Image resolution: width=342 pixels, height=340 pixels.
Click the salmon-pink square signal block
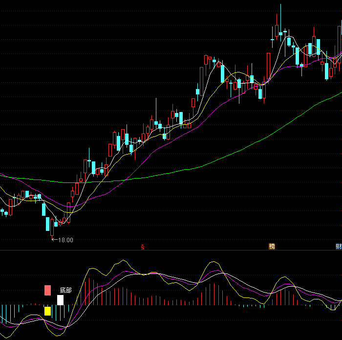coord(47,290)
